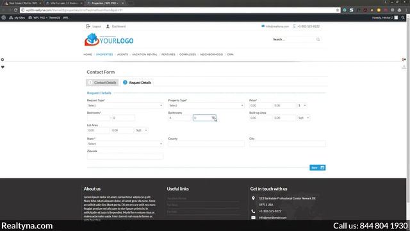The width and height of the screenshot is (410, 231).
Task: Click the Price minimum input field
Action: (261, 105)
